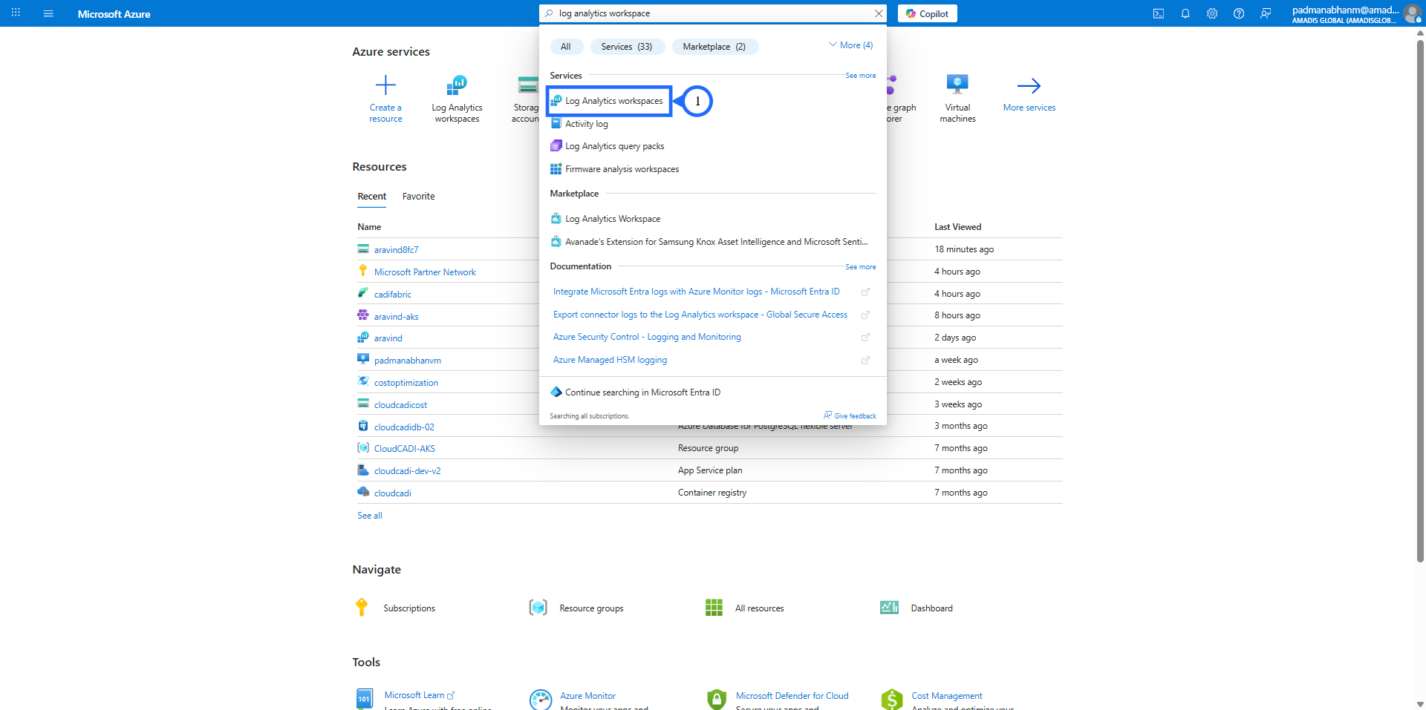Open See more link next to Services
The height and width of the screenshot is (710, 1426).
pyautogui.click(x=860, y=76)
